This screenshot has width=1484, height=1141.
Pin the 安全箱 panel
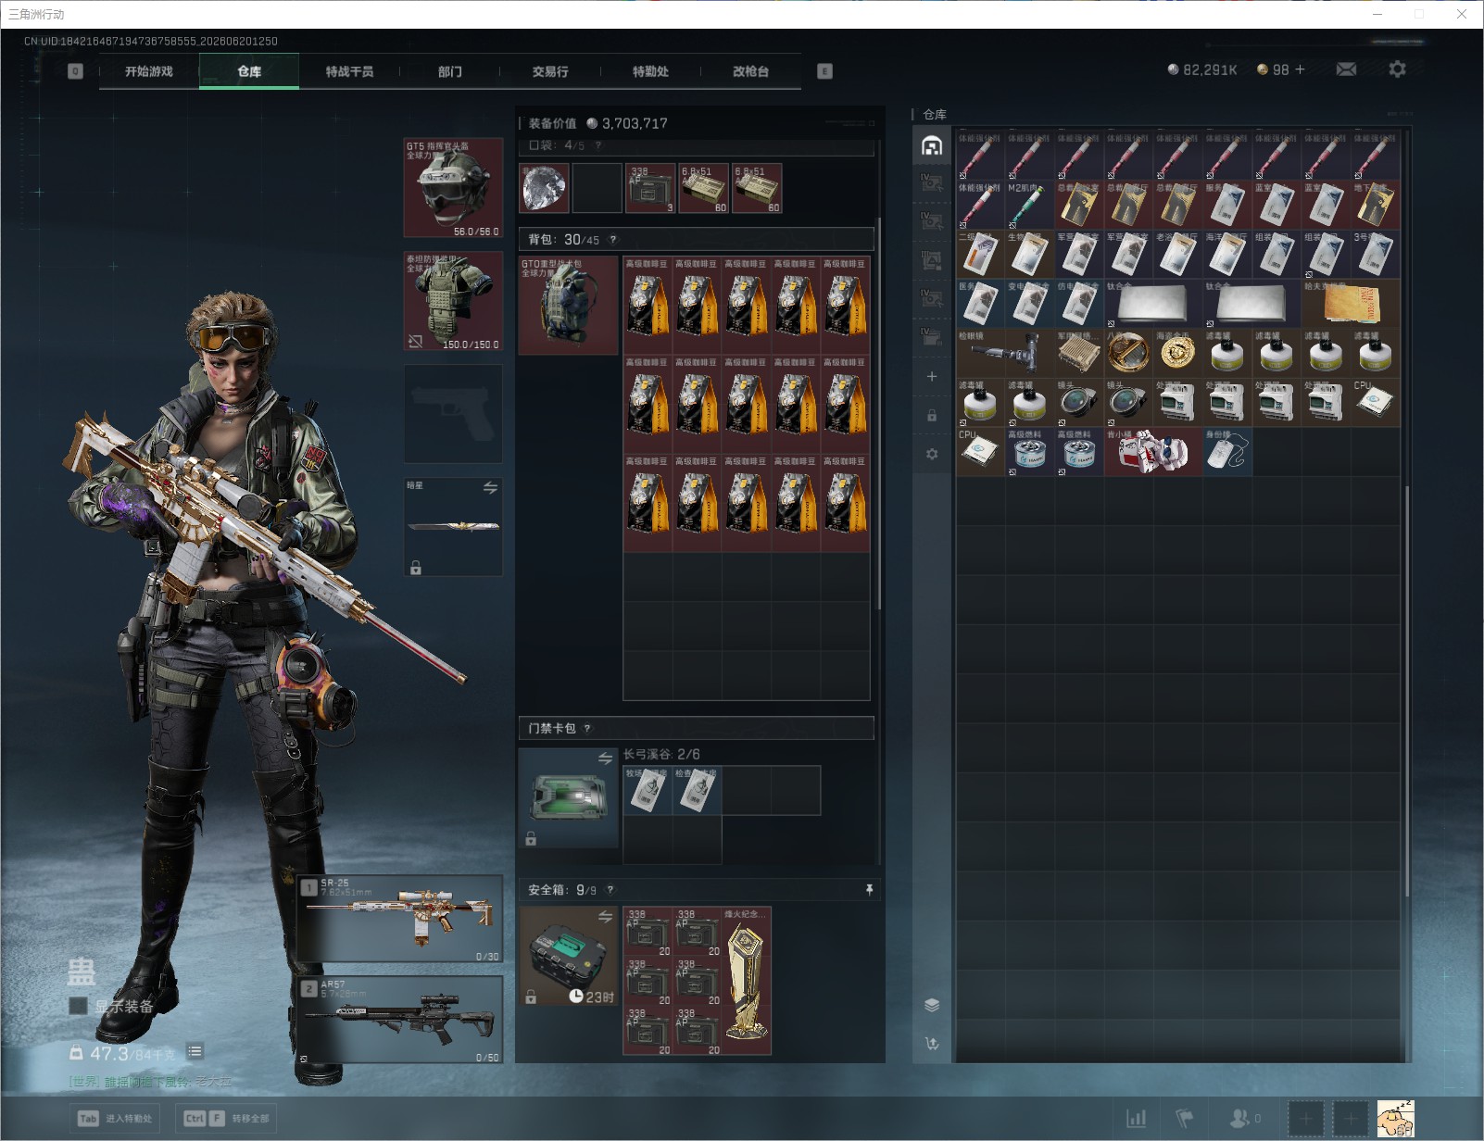(869, 890)
